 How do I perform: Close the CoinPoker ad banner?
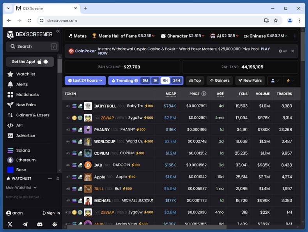click(292, 51)
